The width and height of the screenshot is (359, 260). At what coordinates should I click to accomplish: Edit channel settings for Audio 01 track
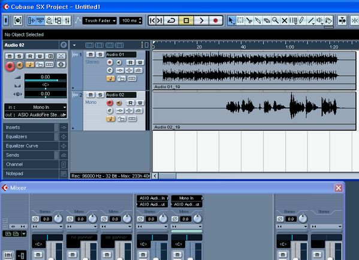(x=110, y=71)
